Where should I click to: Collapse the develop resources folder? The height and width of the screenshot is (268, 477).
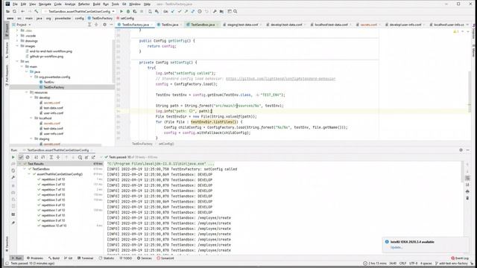[31, 98]
